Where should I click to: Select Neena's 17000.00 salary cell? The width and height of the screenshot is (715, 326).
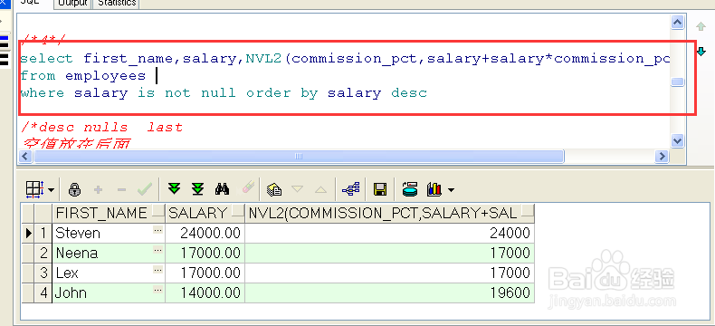click(x=205, y=253)
